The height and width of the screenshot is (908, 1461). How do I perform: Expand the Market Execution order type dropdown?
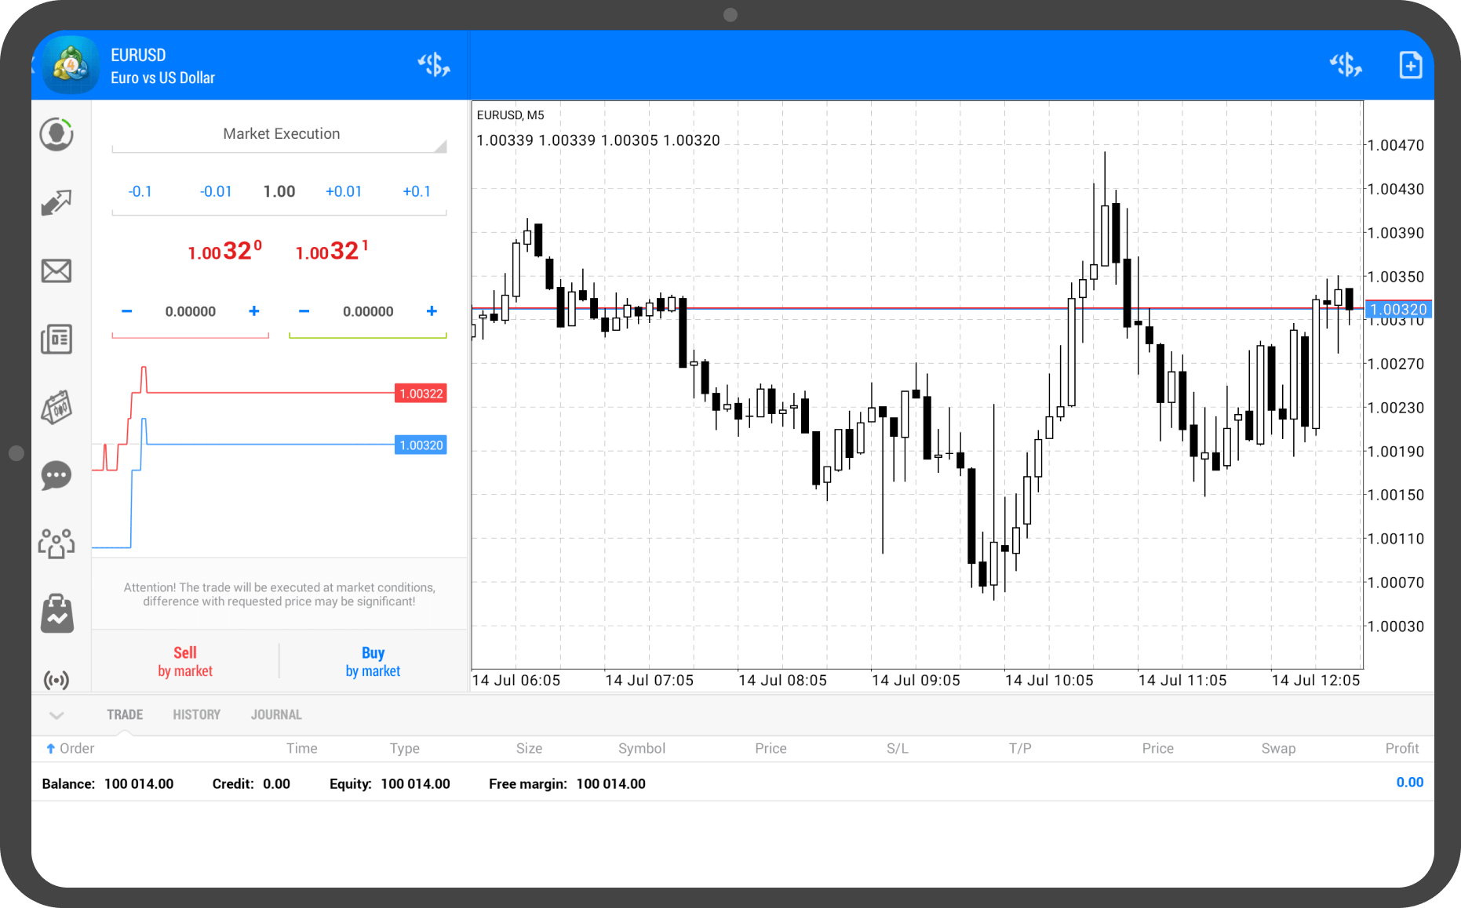280,134
